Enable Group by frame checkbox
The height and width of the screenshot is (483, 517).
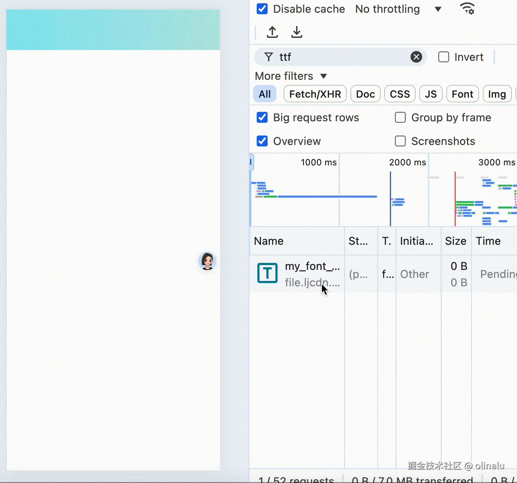[400, 117]
